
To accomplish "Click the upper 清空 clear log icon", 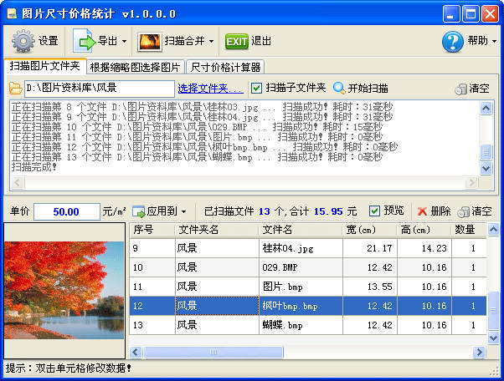I will pos(460,89).
